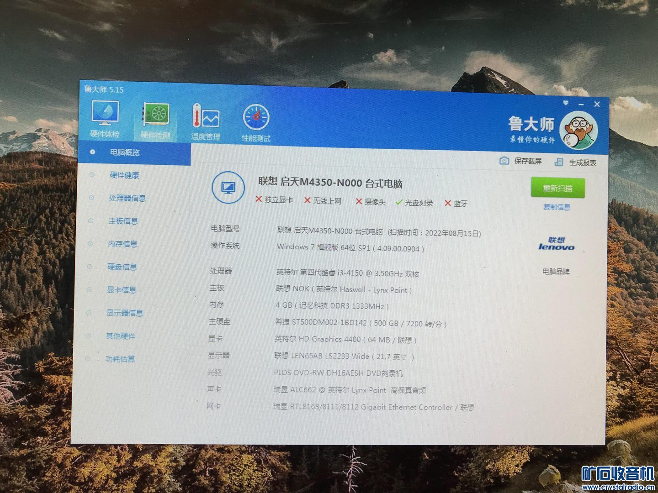Close the 鲁大师 window
This screenshot has height=493, width=658.
point(597,105)
